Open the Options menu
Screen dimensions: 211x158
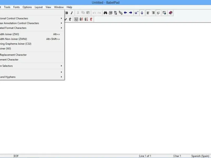[x=27, y=7]
